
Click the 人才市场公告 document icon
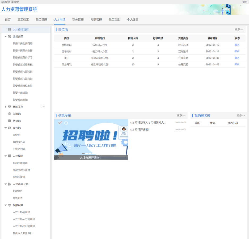coord(10,184)
